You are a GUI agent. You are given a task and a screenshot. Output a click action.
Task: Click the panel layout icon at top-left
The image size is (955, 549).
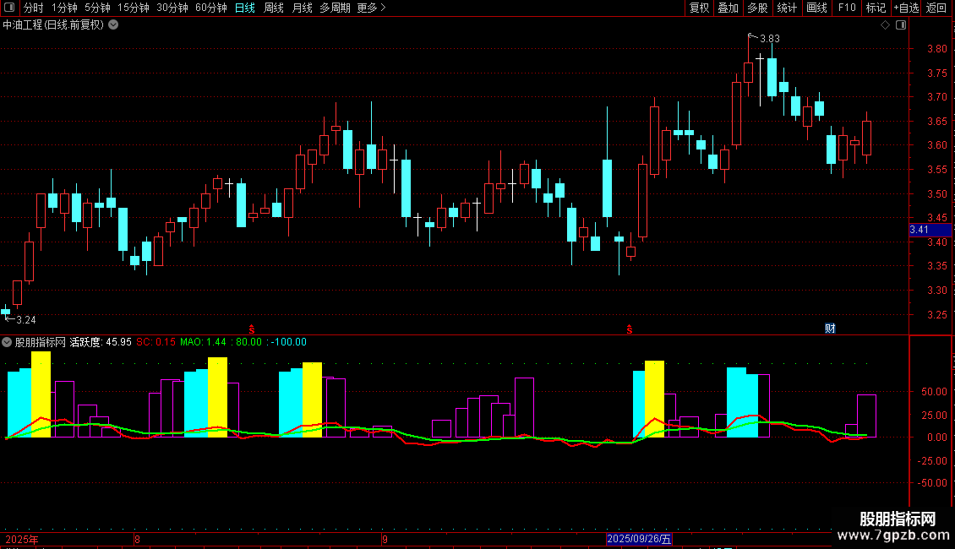click(x=9, y=8)
